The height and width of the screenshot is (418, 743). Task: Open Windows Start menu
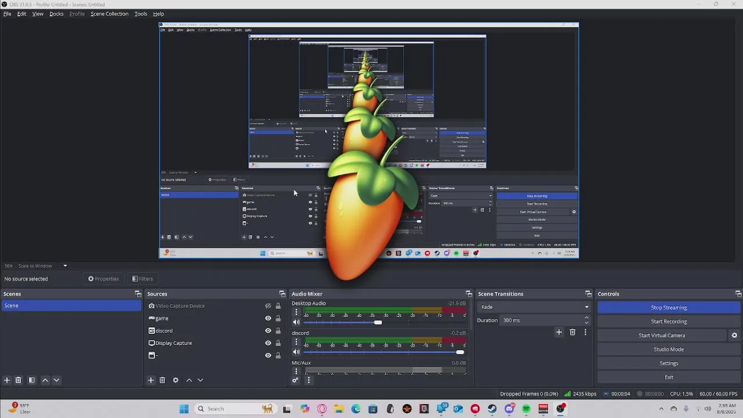click(x=184, y=409)
